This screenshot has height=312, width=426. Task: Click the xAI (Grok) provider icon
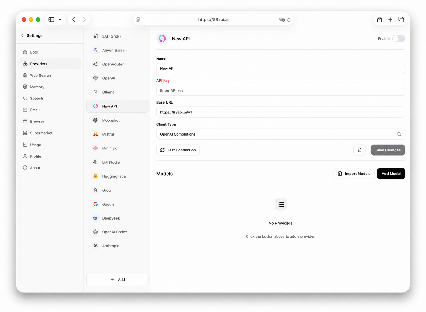click(96, 36)
